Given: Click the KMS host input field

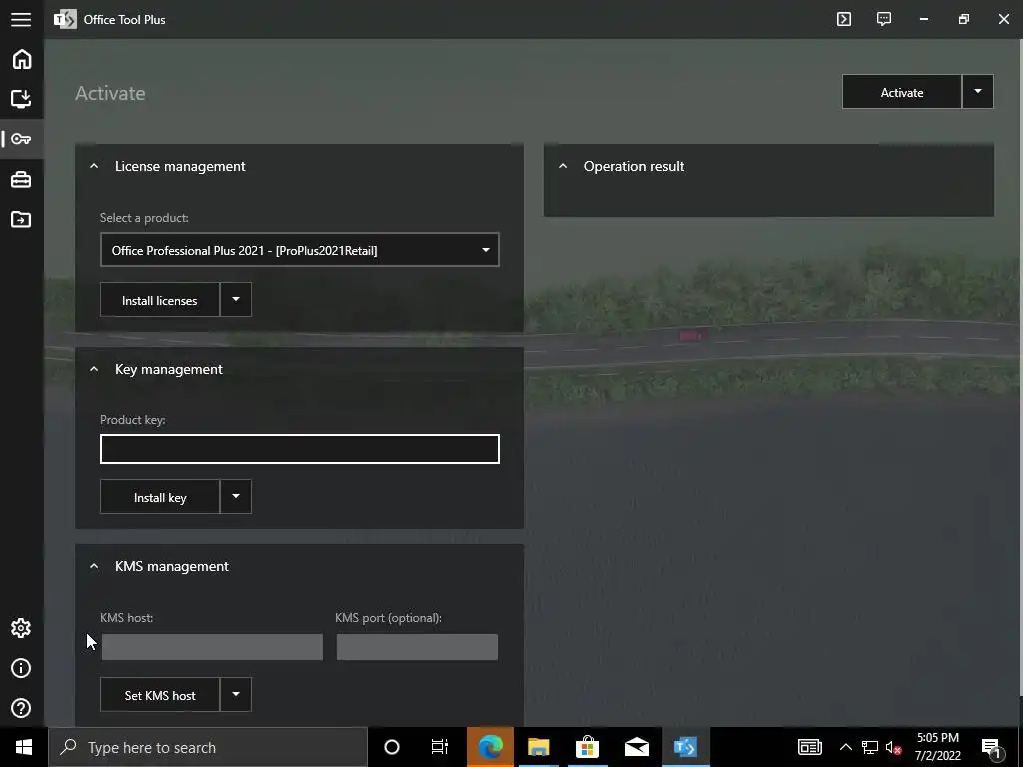Looking at the screenshot, I should pos(212,647).
